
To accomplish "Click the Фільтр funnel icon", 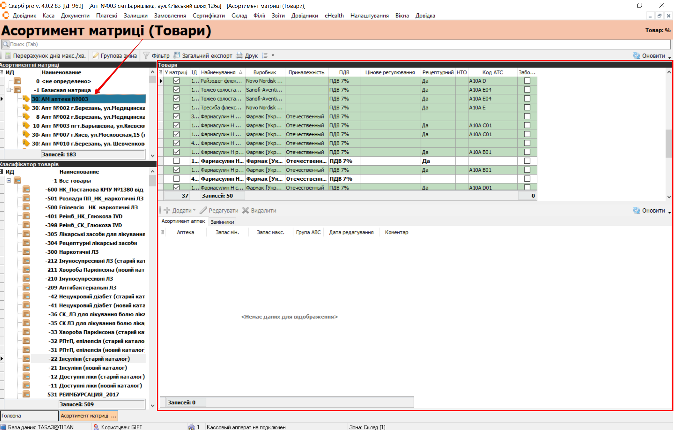I will coord(146,56).
